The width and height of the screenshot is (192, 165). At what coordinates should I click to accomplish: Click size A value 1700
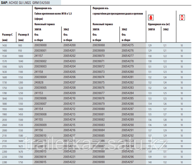pos(21,157)
